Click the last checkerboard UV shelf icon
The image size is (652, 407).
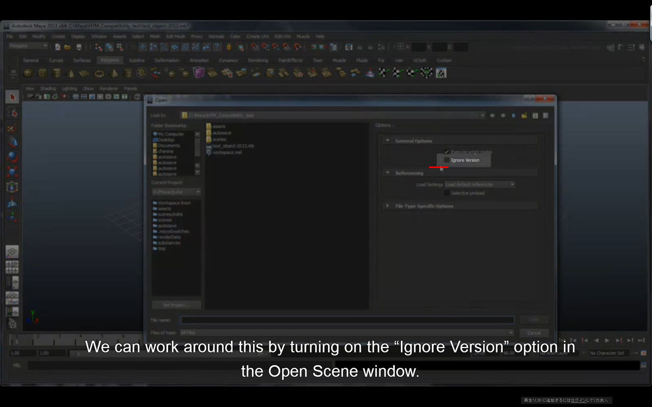click(x=441, y=73)
